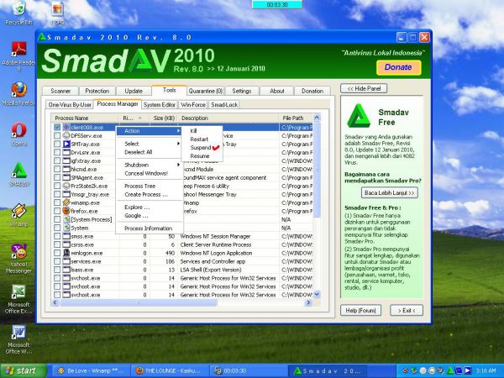Tick the SMTray.exe checkbox
The width and height of the screenshot is (504, 378).
coord(57,144)
